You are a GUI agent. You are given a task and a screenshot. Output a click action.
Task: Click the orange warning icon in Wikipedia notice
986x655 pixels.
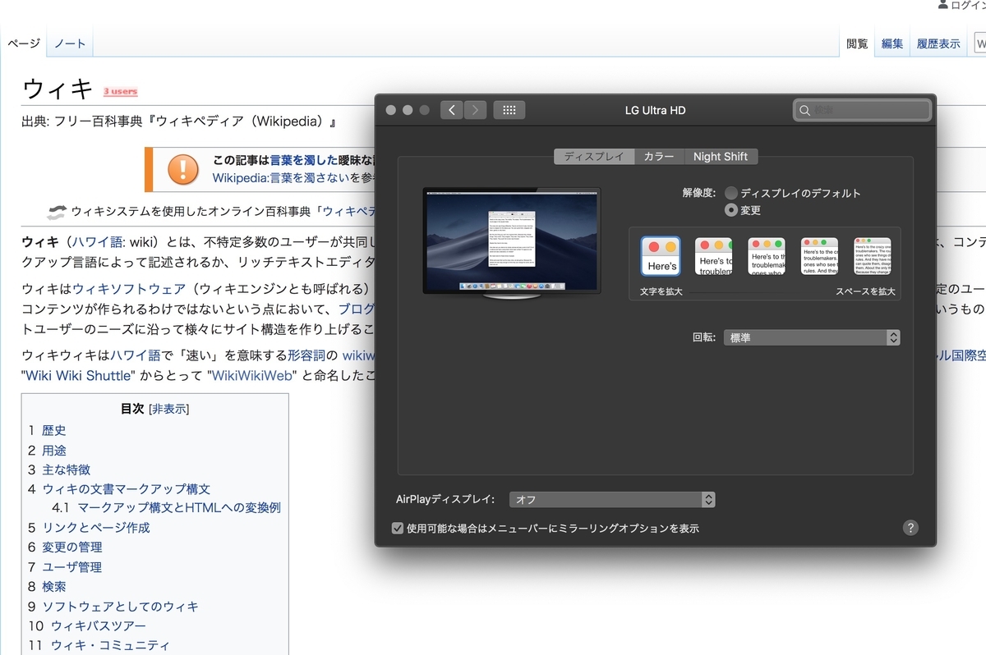182,169
